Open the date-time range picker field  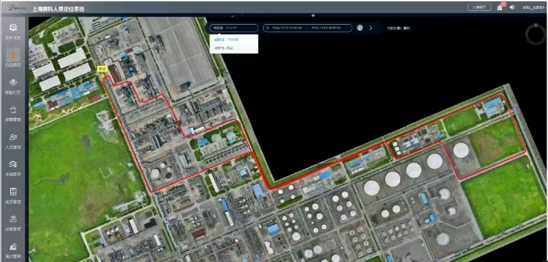(x=308, y=28)
